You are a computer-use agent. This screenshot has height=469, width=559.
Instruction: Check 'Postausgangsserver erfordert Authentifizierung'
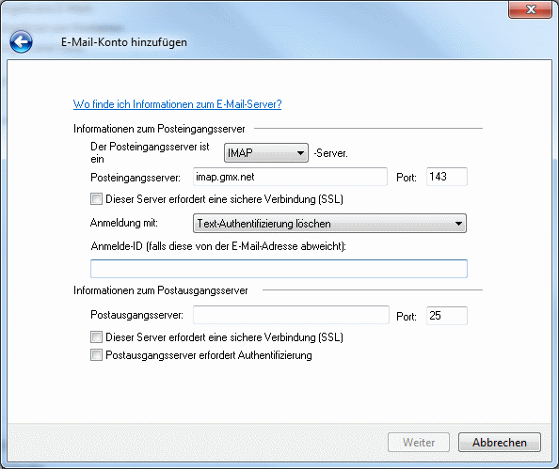coord(96,355)
